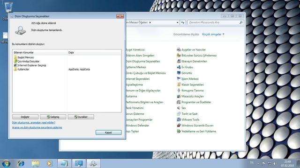Open Internet Seçenekleri link
This screenshot has width=300, height=168.
[x=138, y=79]
